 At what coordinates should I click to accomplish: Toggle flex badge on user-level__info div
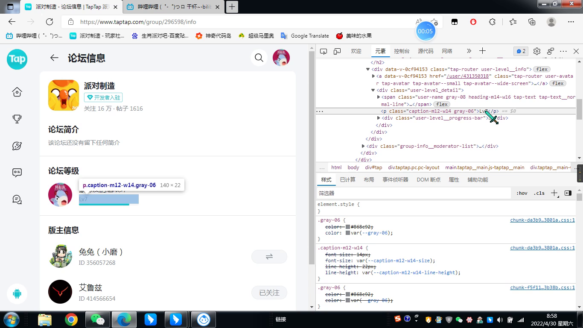pyautogui.click(x=542, y=69)
